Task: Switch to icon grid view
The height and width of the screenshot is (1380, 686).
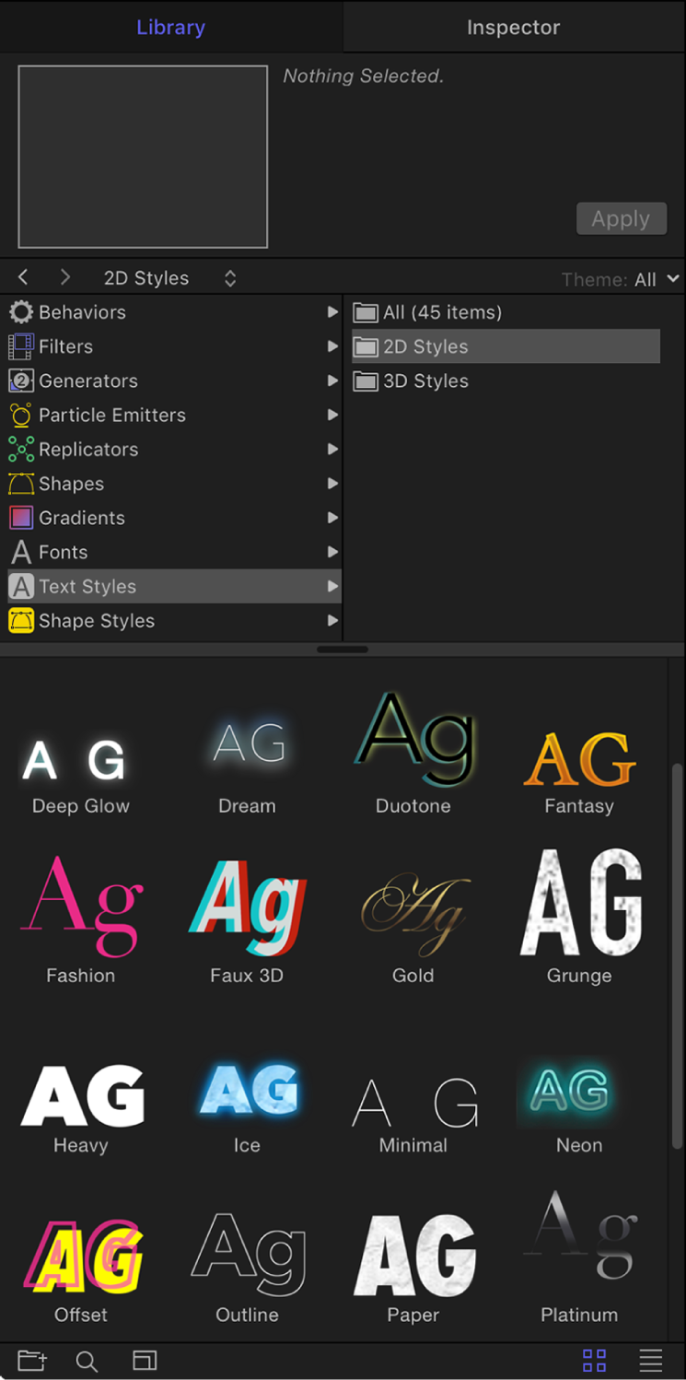Action: [x=594, y=1361]
